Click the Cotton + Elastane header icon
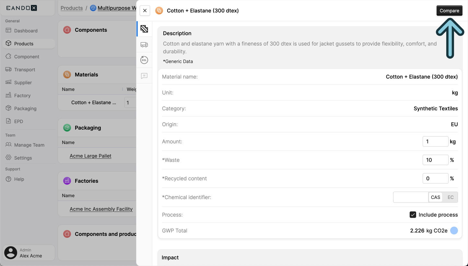The width and height of the screenshot is (468, 266). coord(159,10)
